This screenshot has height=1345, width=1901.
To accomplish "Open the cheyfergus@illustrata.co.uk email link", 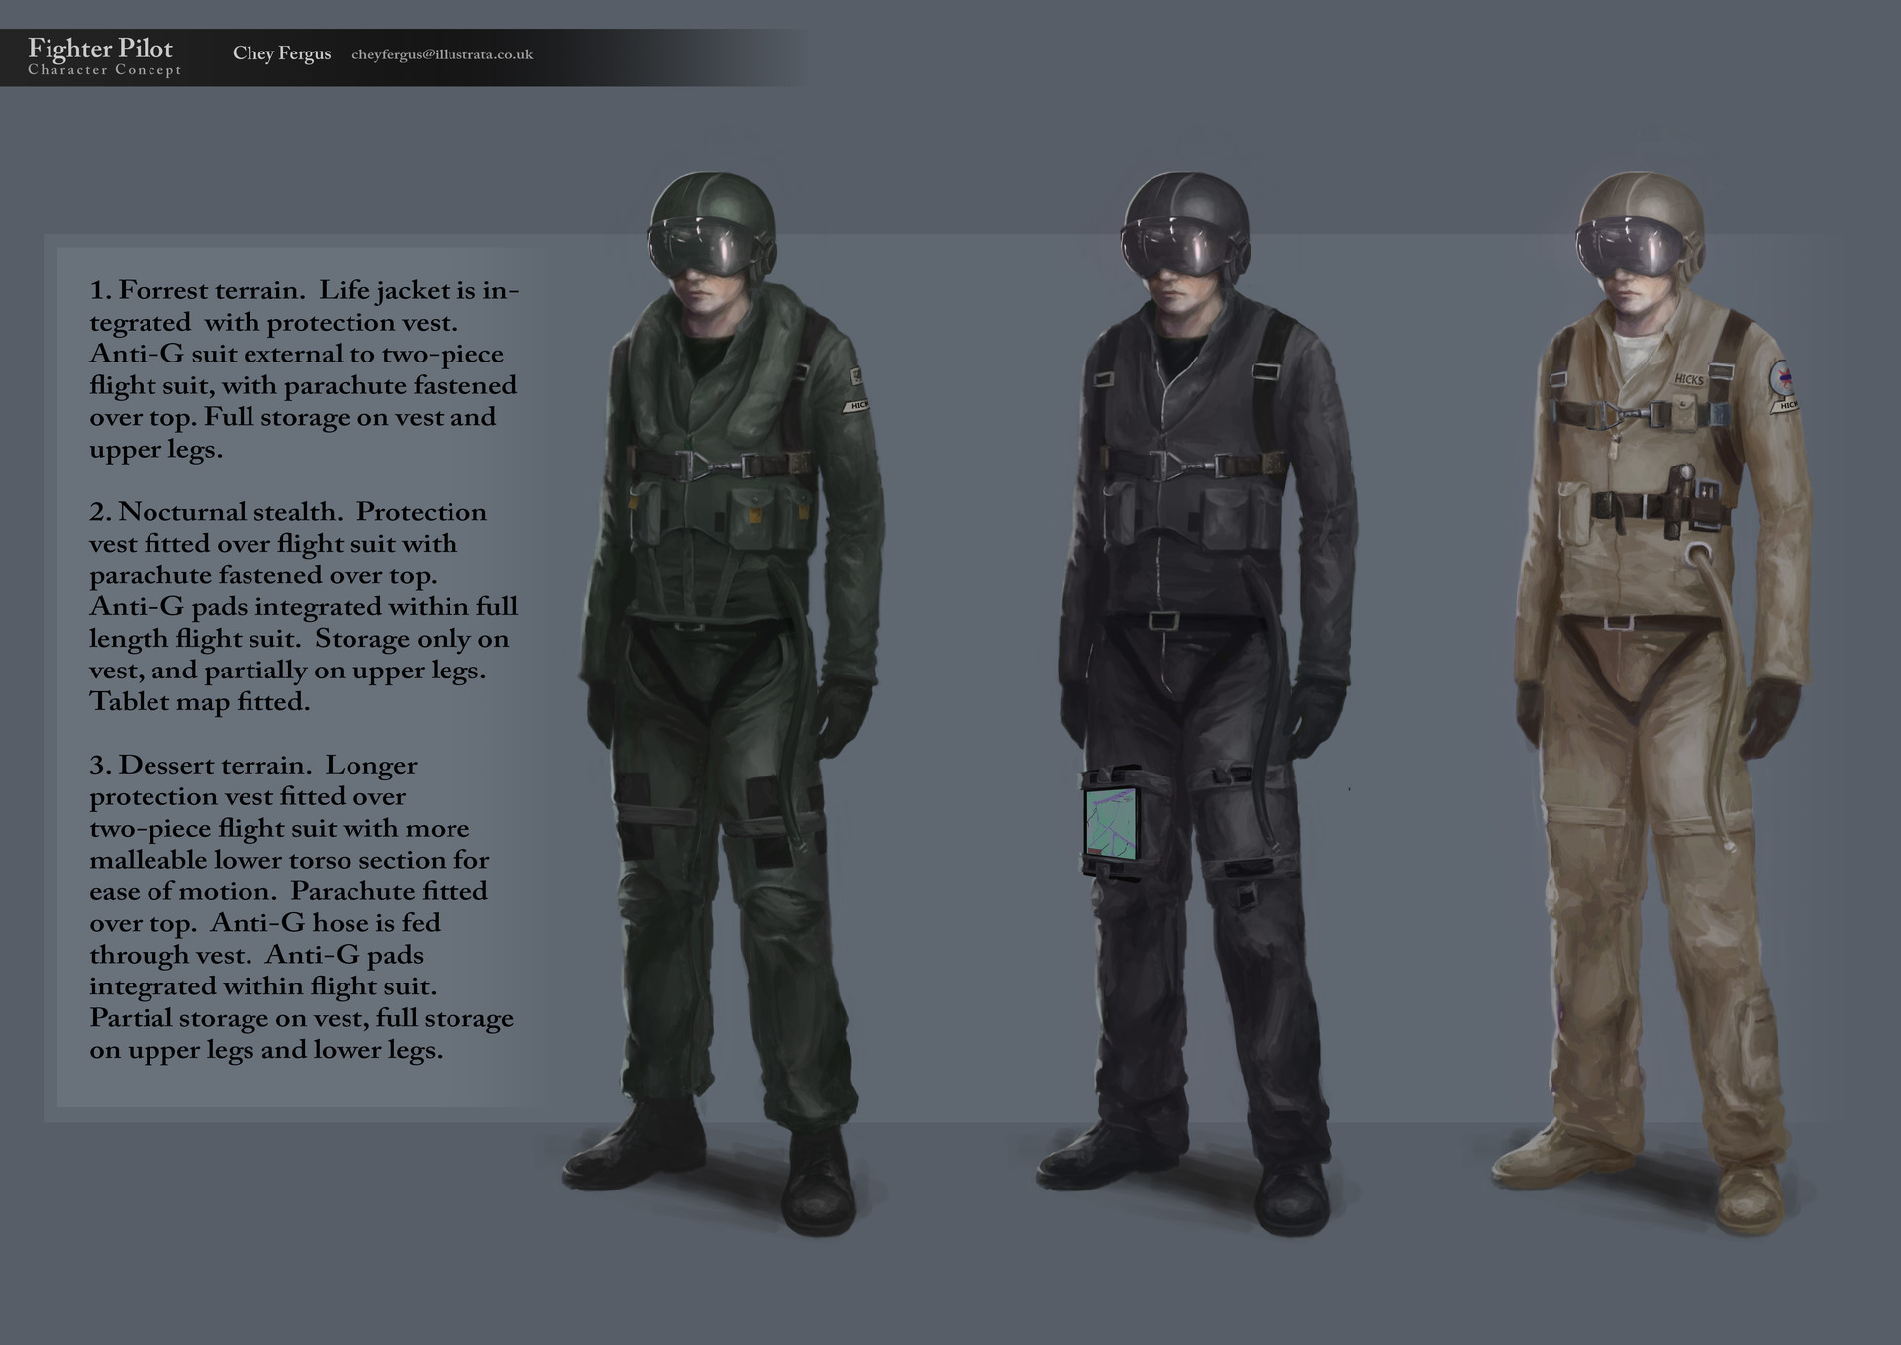I will [442, 55].
